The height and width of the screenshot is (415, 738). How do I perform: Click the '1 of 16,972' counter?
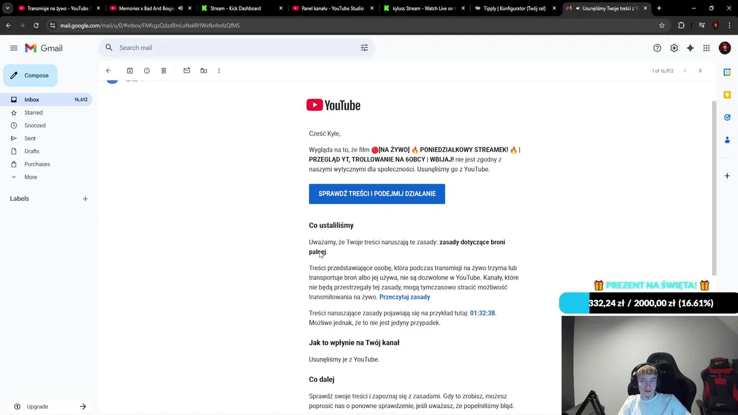[x=662, y=71]
